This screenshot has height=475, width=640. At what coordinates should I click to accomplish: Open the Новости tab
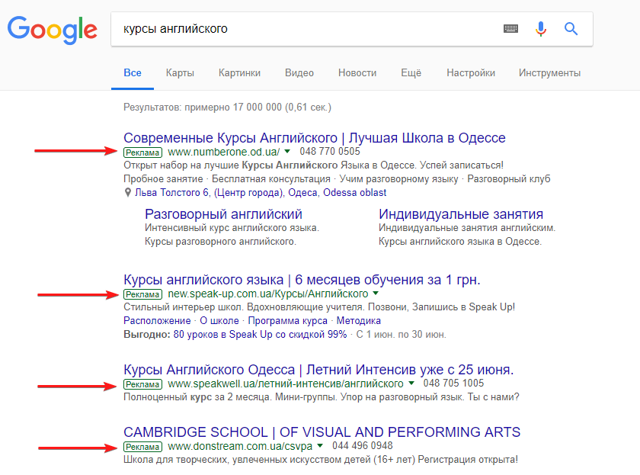pyautogui.click(x=357, y=72)
